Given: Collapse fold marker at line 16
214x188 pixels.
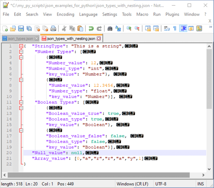Looking at the screenshot, I should (x=21, y=130).
